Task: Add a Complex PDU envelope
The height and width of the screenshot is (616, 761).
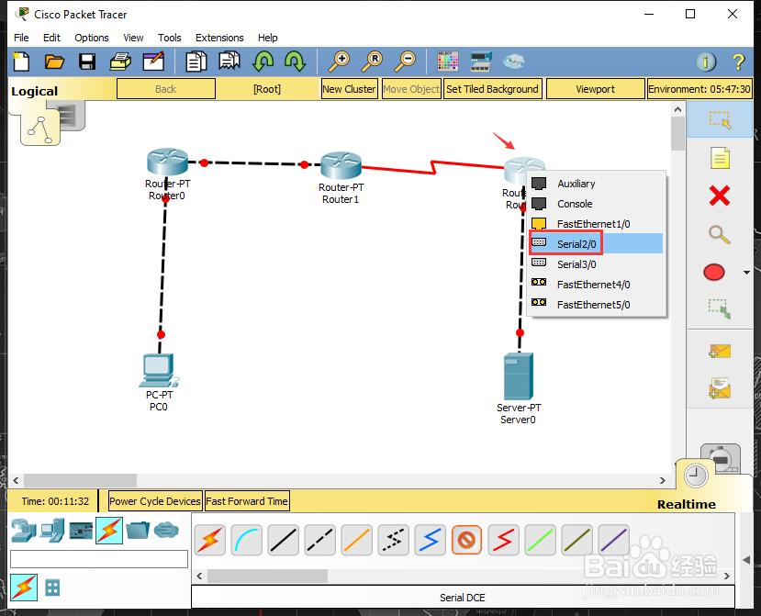Action: point(720,388)
